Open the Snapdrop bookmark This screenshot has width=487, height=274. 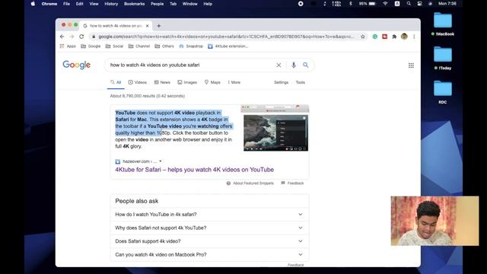pos(191,46)
